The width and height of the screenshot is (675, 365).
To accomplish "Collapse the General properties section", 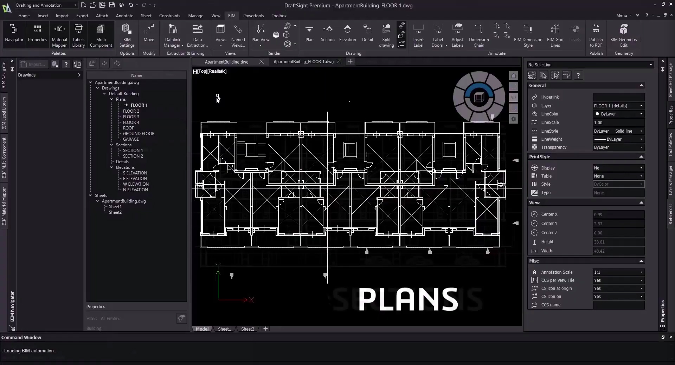I will (x=641, y=86).
